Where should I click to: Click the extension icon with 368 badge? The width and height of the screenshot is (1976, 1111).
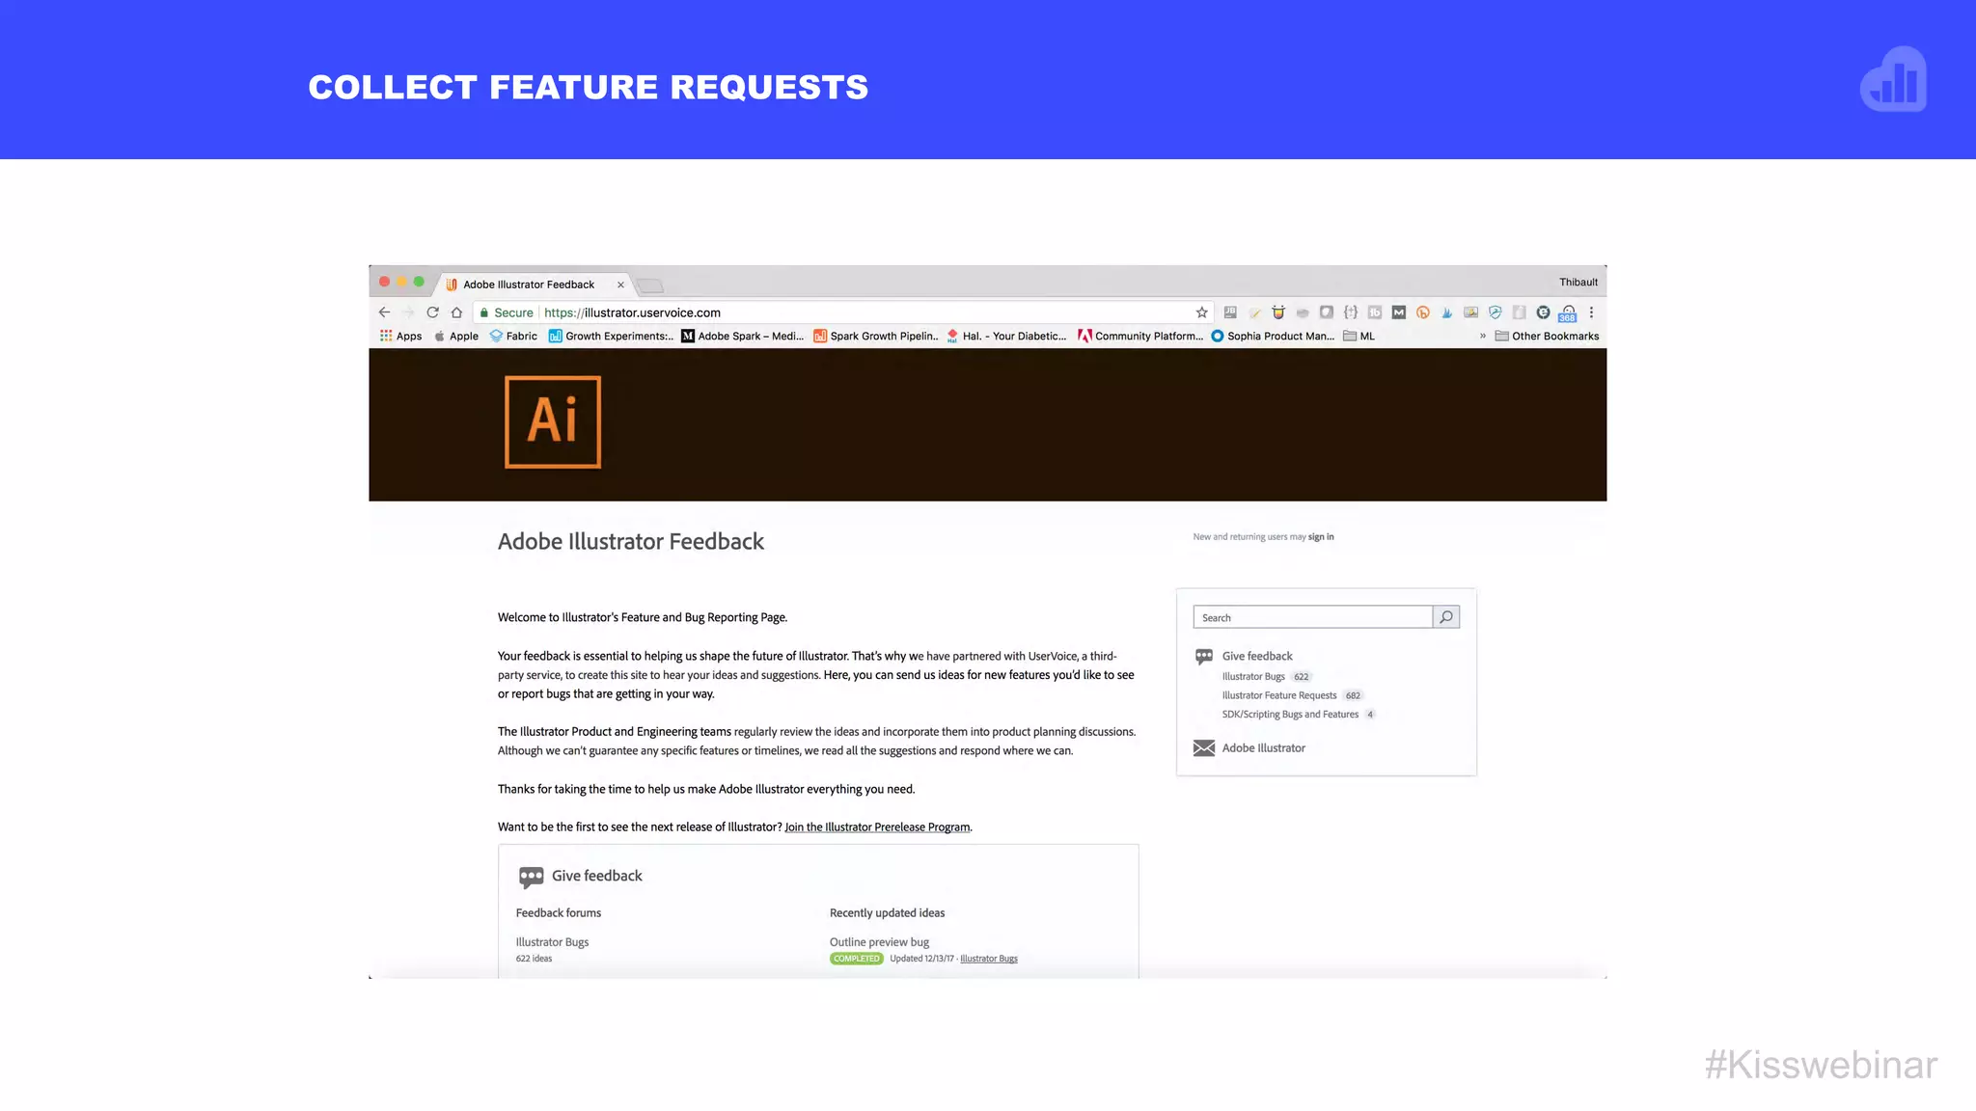pyautogui.click(x=1568, y=313)
